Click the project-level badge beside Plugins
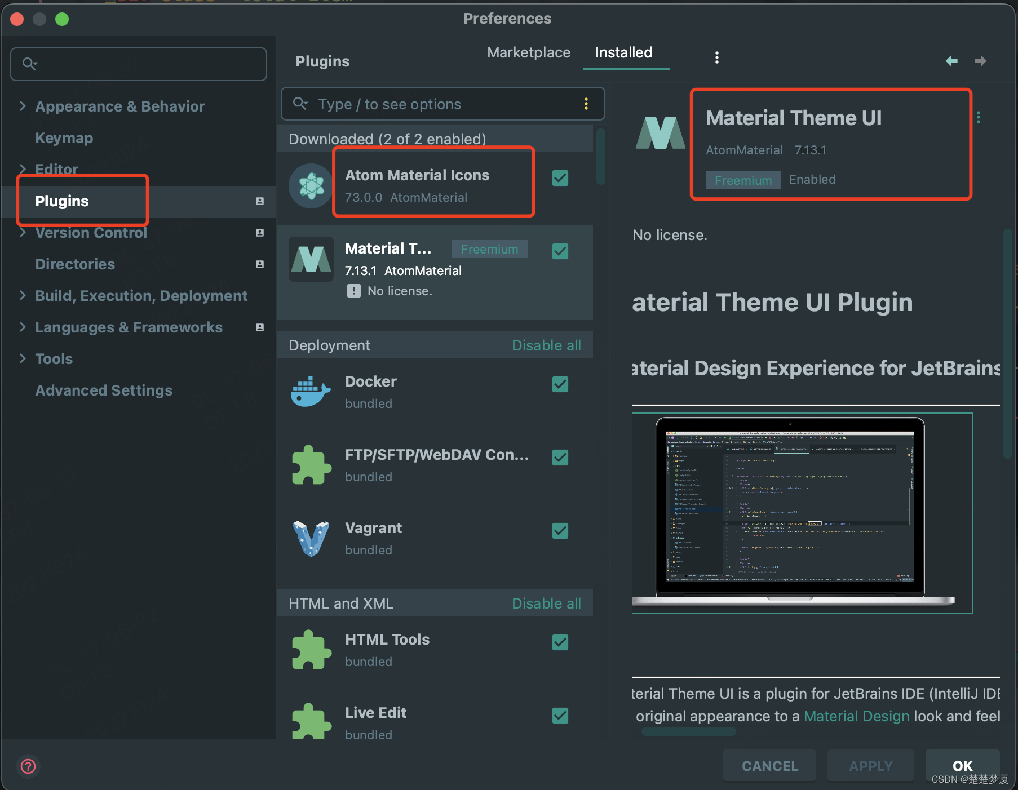The height and width of the screenshot is (790, 1018). pyautogui.click(x=260, y=201)
